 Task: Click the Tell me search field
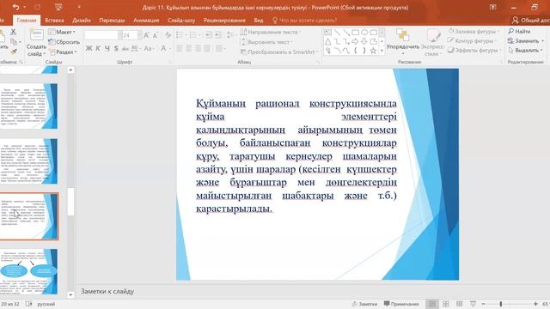point(304,21)
